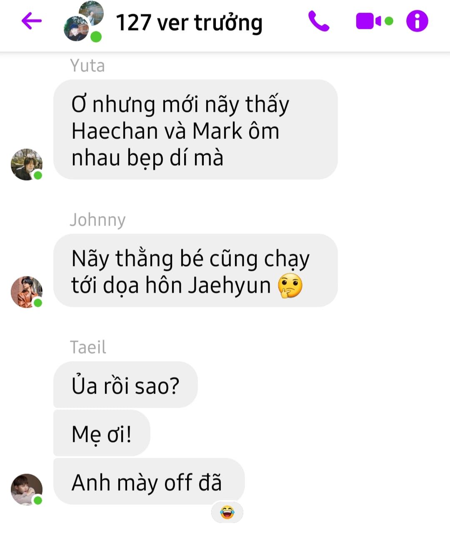The height and width of the screenshot is (544, 450).
Task: Open the group avatar in the header
Action: [x=83, y=22]
